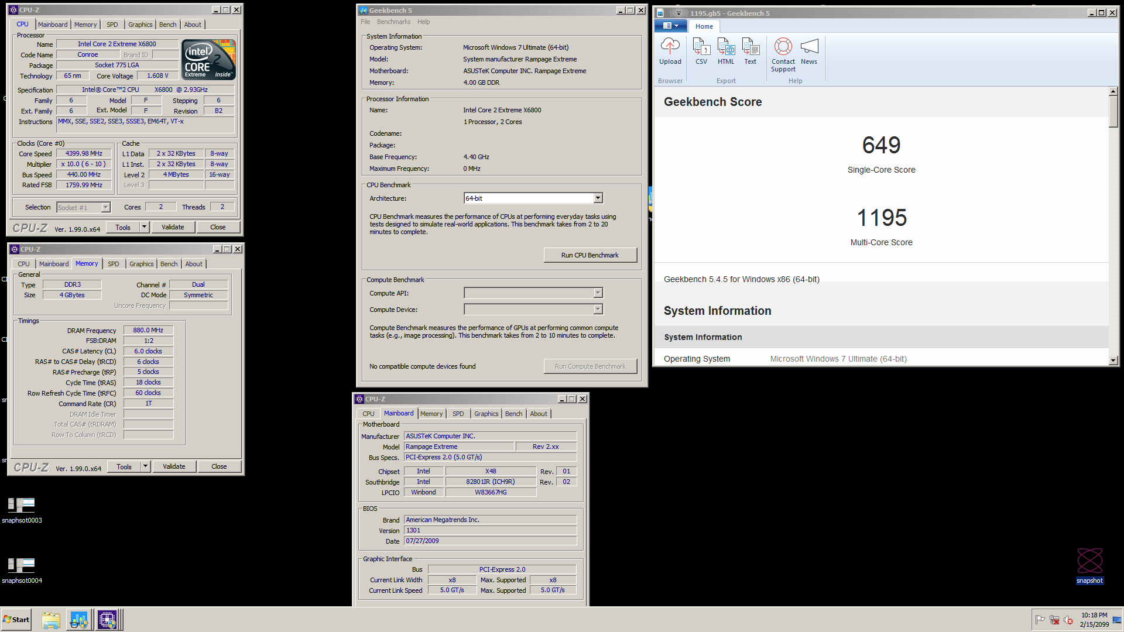Click the quick access toolbar arrow in 1195.gb5 window
The image size is (1124, 632).
coord(678,13)
